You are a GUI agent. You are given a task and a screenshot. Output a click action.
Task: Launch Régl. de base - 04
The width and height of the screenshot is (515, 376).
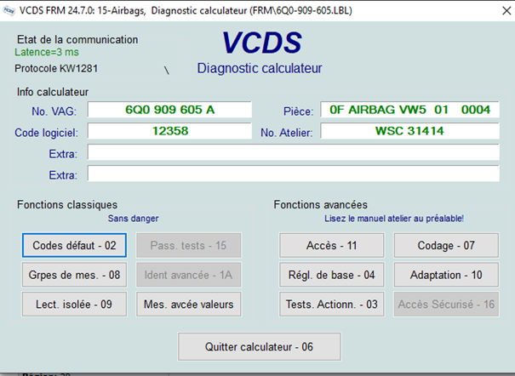click(x=332, y=275)
